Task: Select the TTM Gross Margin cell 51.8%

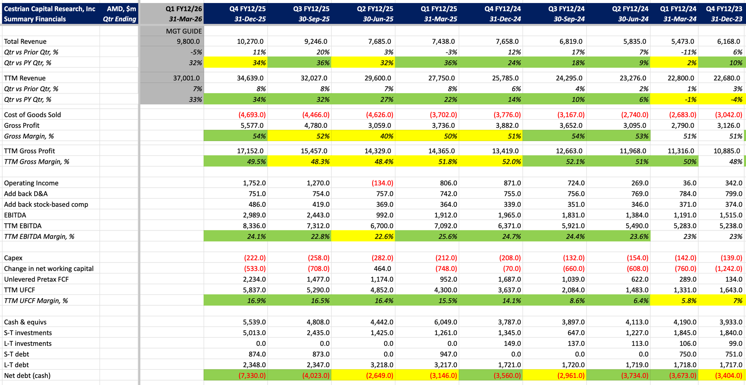Action: coord(427,162)
